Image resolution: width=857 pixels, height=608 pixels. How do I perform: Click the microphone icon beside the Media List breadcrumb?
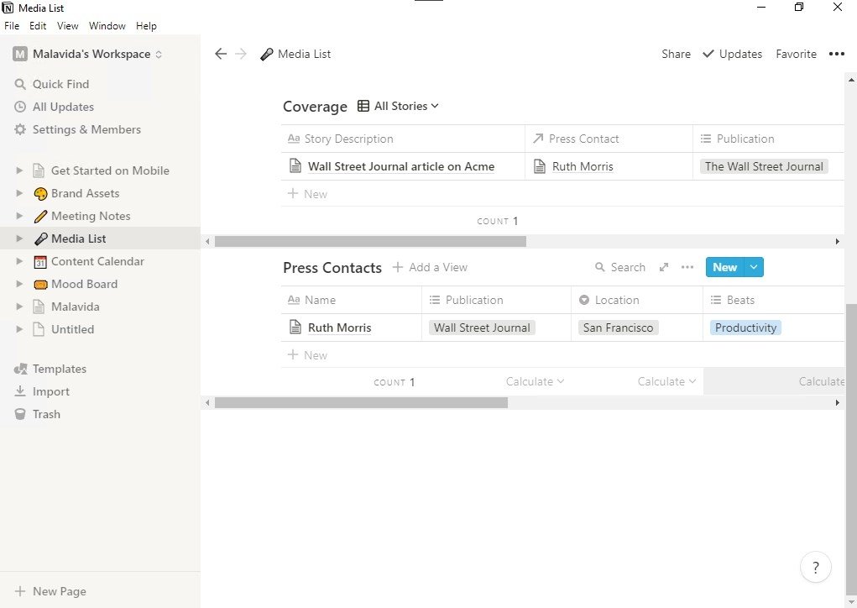click(x=267, y=54)
